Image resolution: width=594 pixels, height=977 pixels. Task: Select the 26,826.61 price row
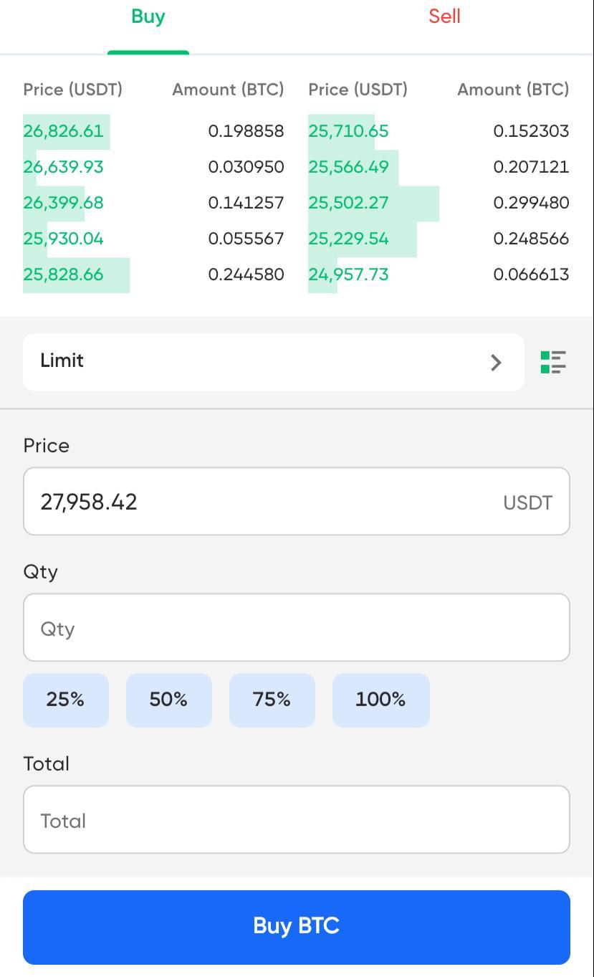[x=64, y=131]
